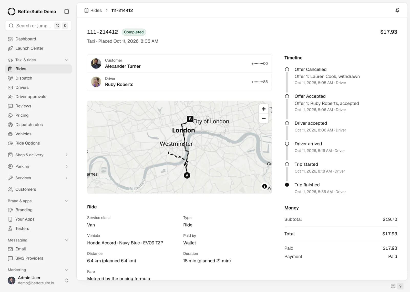The height and width of the screenshot is (292, 410).
Task: Open customer Alexander Turner row
Action: coord(179,64)
